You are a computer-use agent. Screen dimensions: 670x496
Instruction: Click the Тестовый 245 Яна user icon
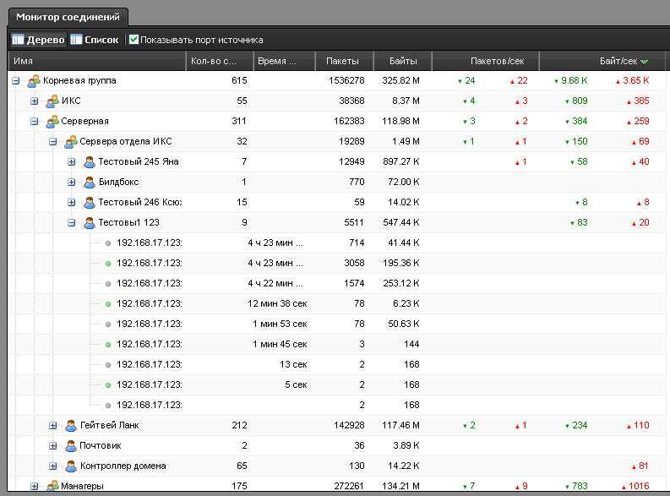[x=90, y=162]
